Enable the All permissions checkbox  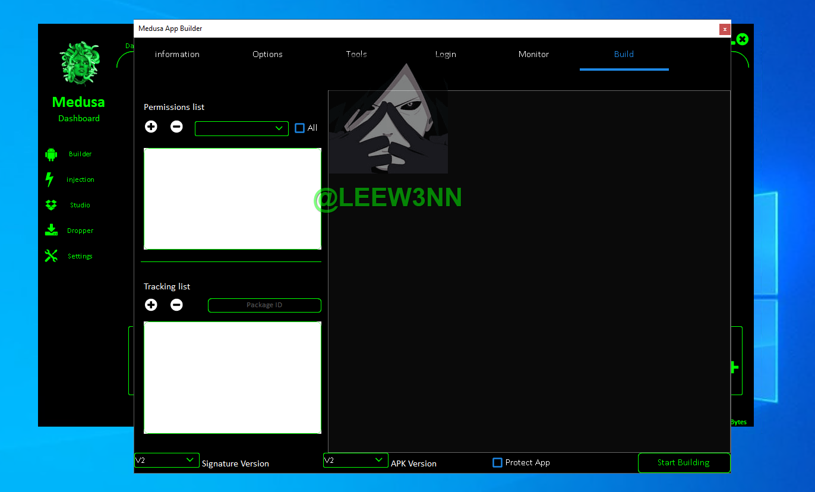click(300, 128)
